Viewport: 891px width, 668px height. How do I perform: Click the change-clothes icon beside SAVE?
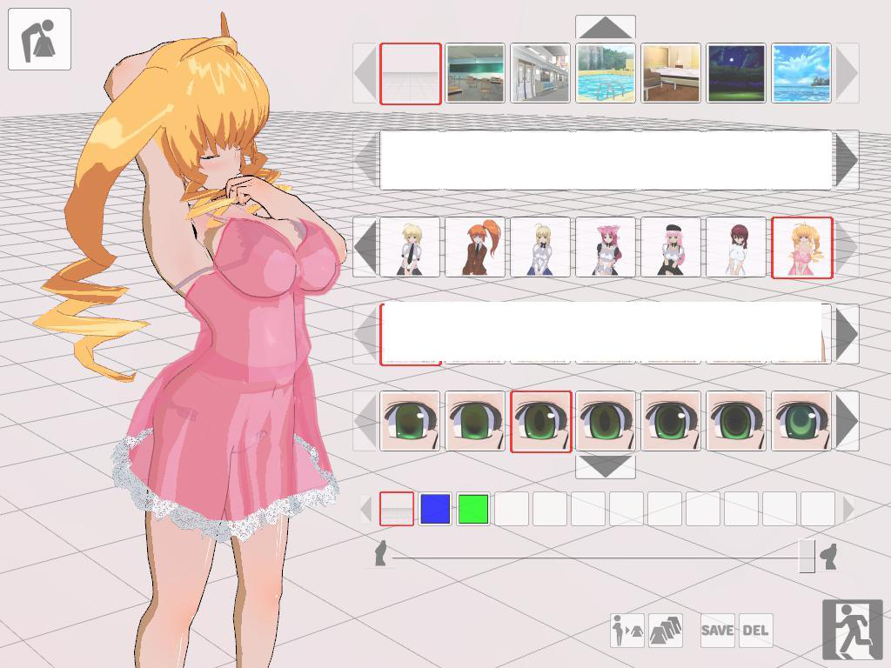click(x=627, y=630)
